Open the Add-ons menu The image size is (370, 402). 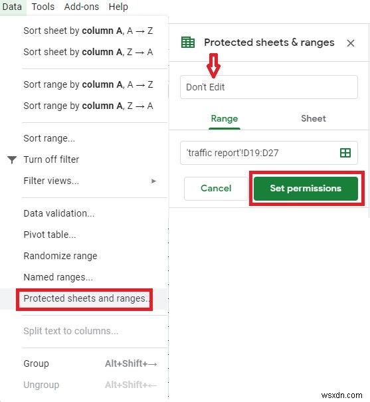point(82,7)
